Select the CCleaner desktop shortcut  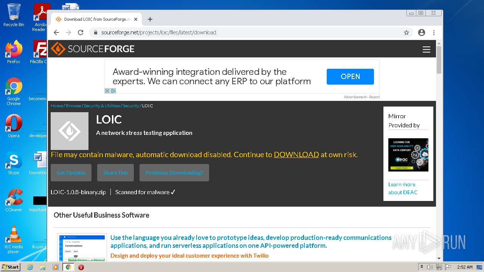pyautogui.click(x=14, y=200)
